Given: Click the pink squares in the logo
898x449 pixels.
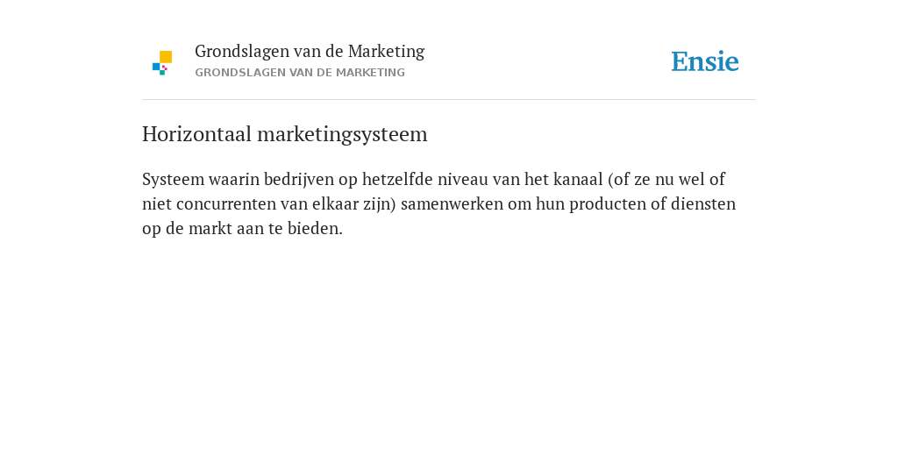Looking at the screenshot, I should 164,68.
